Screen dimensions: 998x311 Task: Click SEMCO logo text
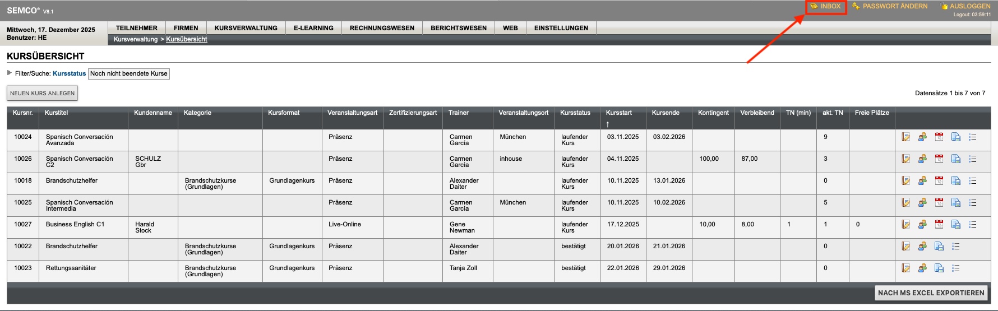coord(23,11)
